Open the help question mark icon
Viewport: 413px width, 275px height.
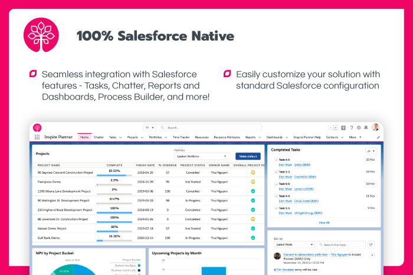point(352,128)
